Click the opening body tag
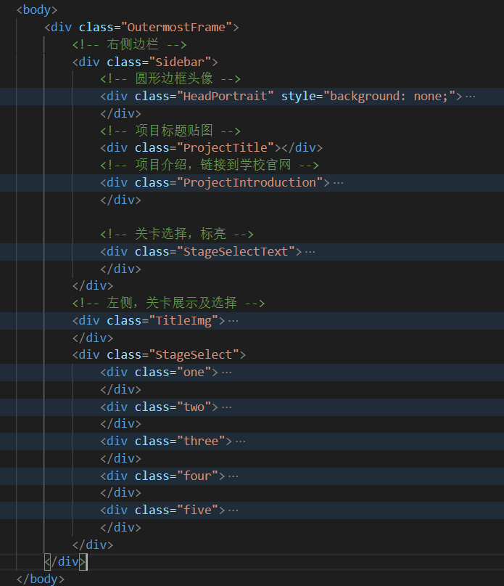504x586 pixels. tap(36, 9)
